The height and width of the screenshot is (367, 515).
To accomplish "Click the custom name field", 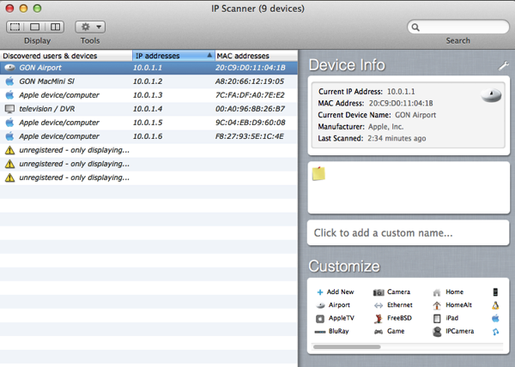I will [409, 233].
